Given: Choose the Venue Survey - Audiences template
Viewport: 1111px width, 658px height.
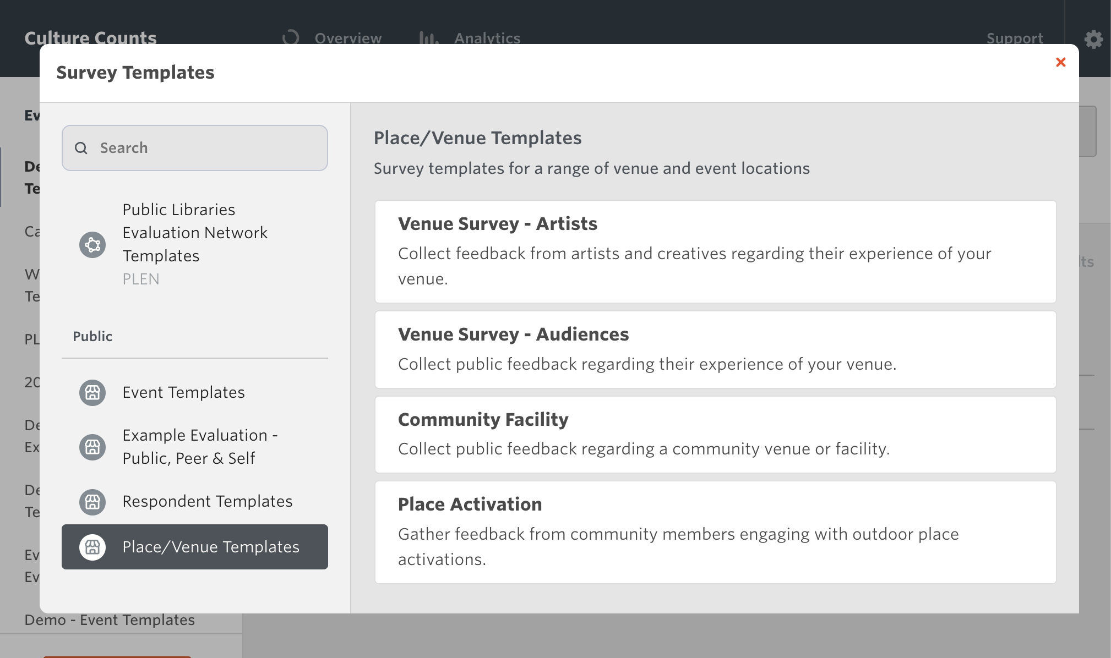Looking at the screenshot, I should (715, 349).
